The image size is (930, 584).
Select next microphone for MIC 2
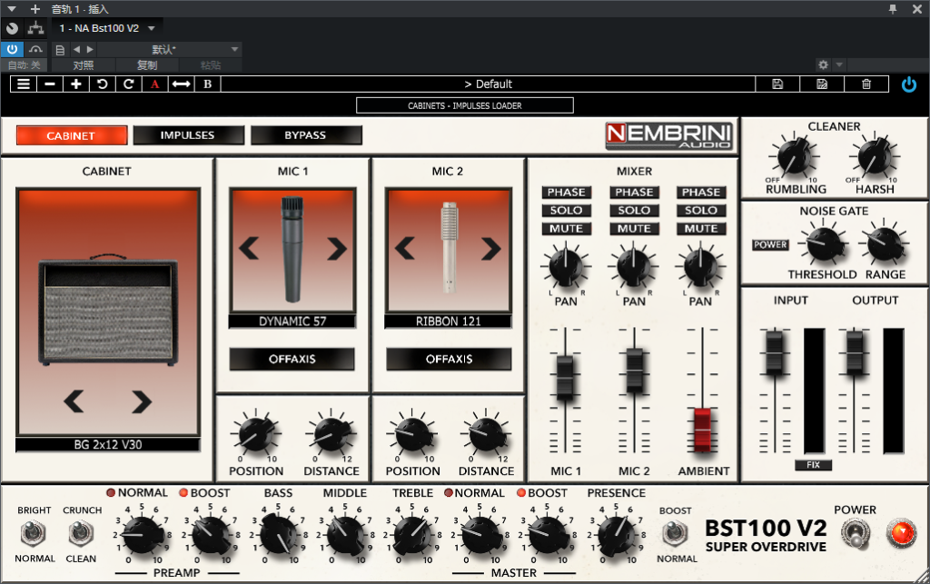pos(491,249)
